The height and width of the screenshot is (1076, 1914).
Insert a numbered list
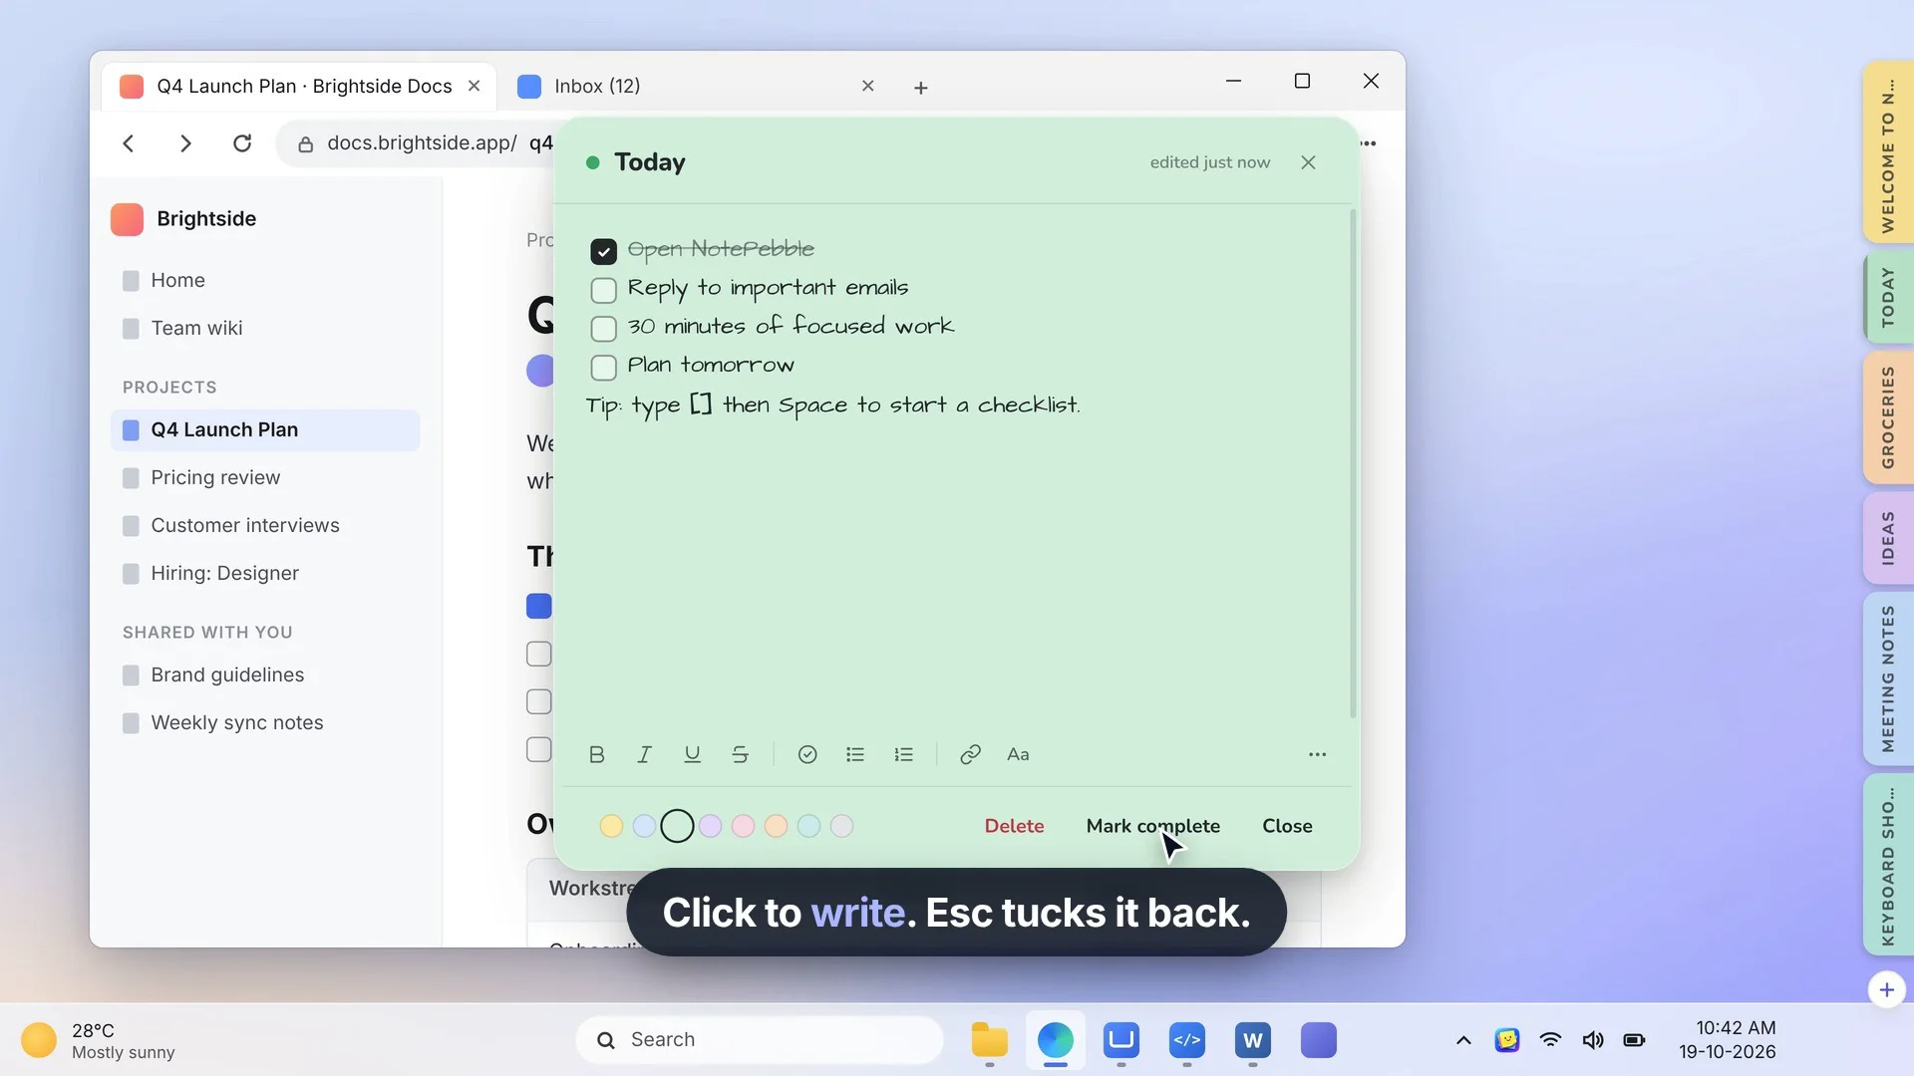coord(903,754)
